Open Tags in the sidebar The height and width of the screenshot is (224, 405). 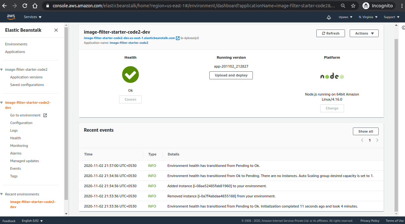pyautogui.click(x=14, y=176)
